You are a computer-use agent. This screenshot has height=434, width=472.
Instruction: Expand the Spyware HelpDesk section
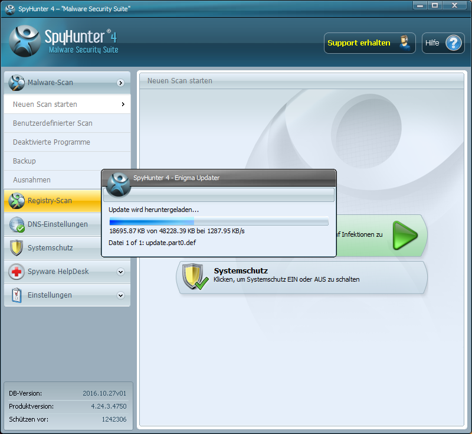click(122, 272)
